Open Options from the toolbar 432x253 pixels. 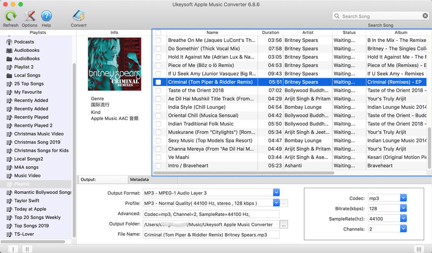pyautogui.click(x=29, y=16)
